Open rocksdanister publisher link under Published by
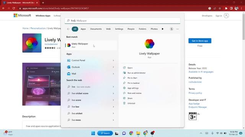245x137 pixels. 195,82
